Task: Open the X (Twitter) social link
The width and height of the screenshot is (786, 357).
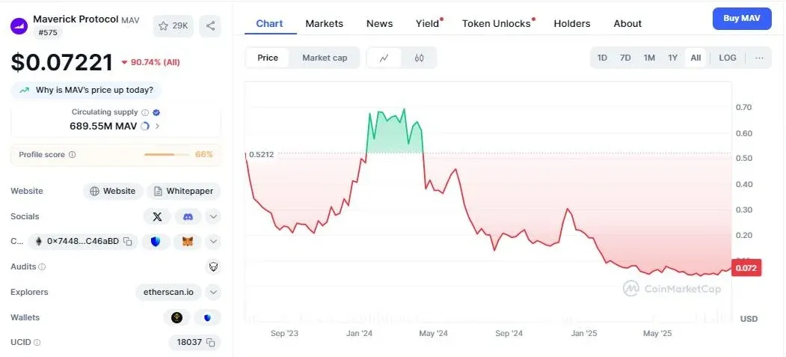Action: 157,216
